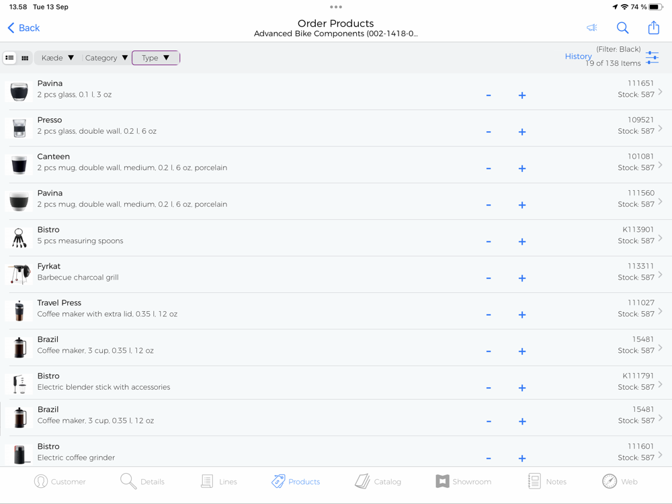Switch to list view layout
This screenshot has width=672, height=504.
point(9,58)
